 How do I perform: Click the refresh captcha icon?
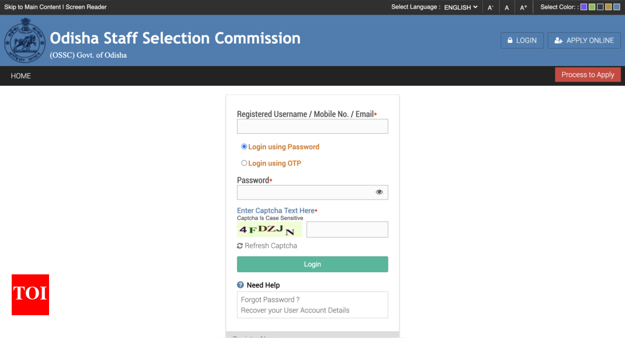(239, 246)
